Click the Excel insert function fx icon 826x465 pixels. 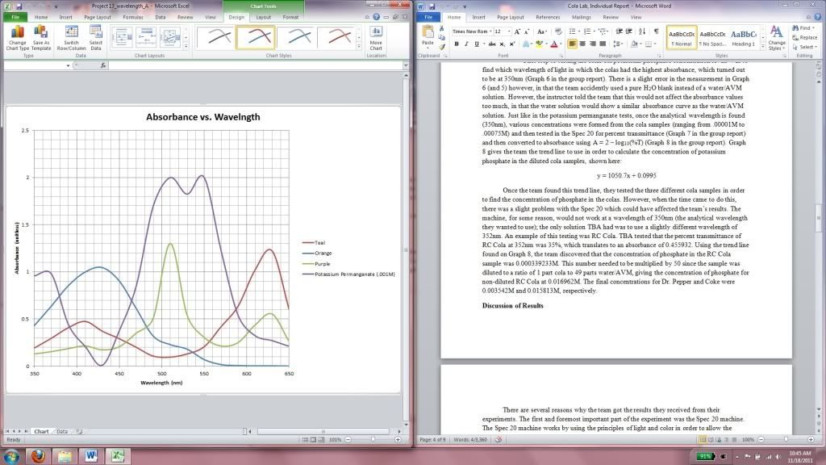point(103,65)
